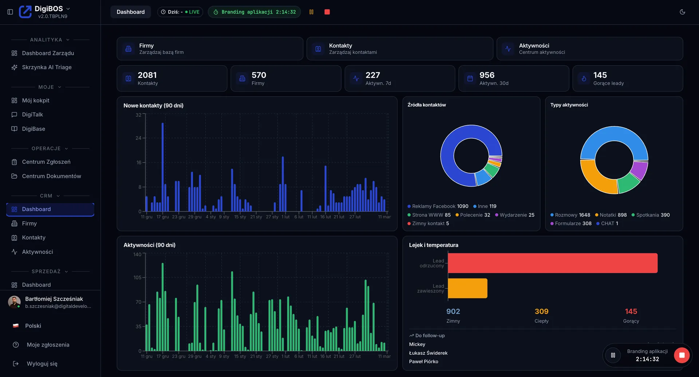Change language via Polski flag

16,326
